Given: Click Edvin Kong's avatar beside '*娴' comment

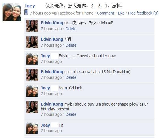Looking at the screenshot, I should click(32, 42).
